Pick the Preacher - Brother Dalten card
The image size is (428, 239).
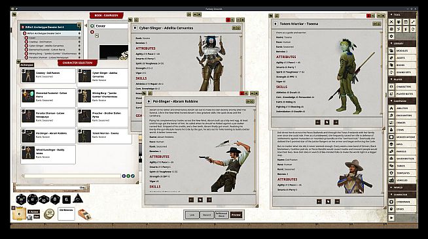[x=104, y=117]
